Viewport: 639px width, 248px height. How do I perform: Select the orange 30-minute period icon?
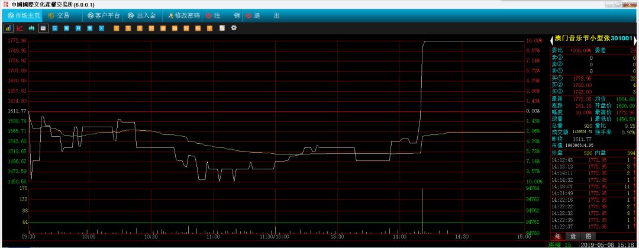tap(163, 28)
